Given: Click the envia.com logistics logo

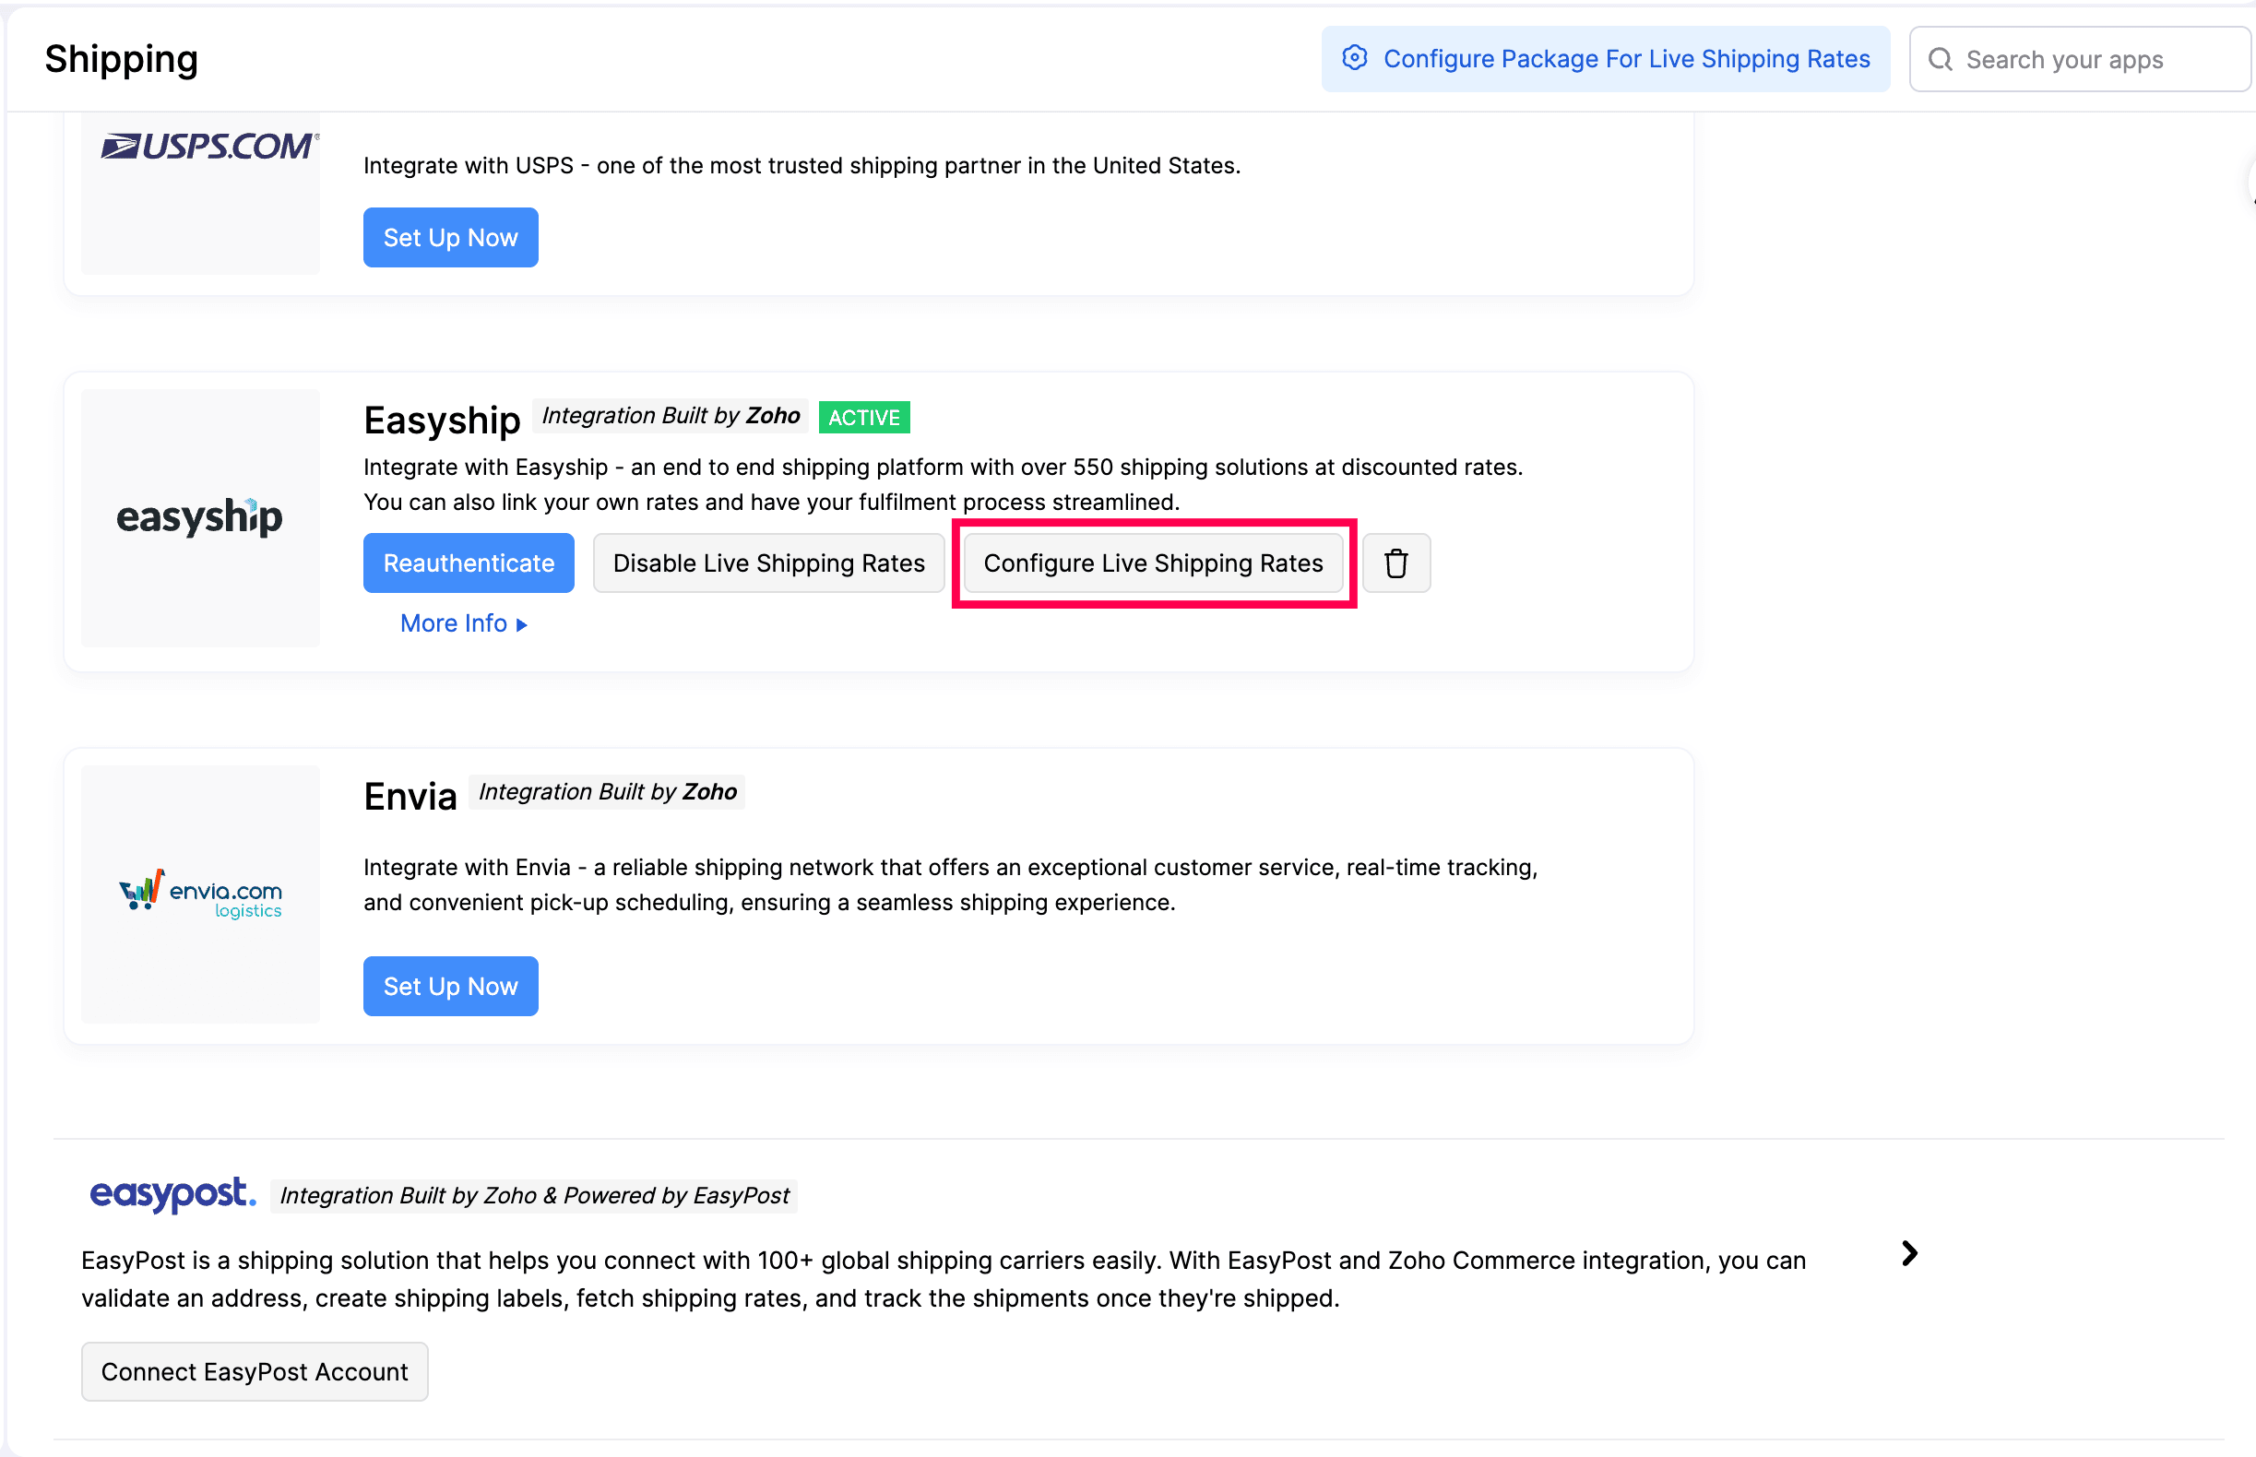Looking at the screenshot, I should tap(199, 894).
